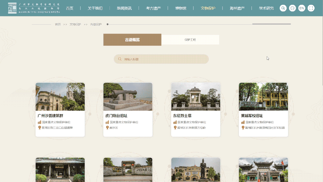Click 首页 in the breadcrumb trail
Screen dimensions: 323x182
[58, 24]
